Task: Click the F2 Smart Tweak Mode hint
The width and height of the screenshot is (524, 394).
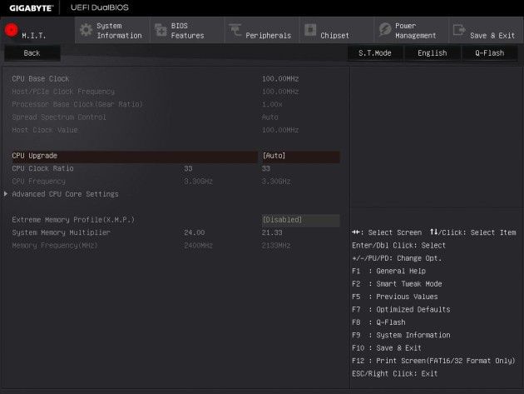Action: click(397, 284)
